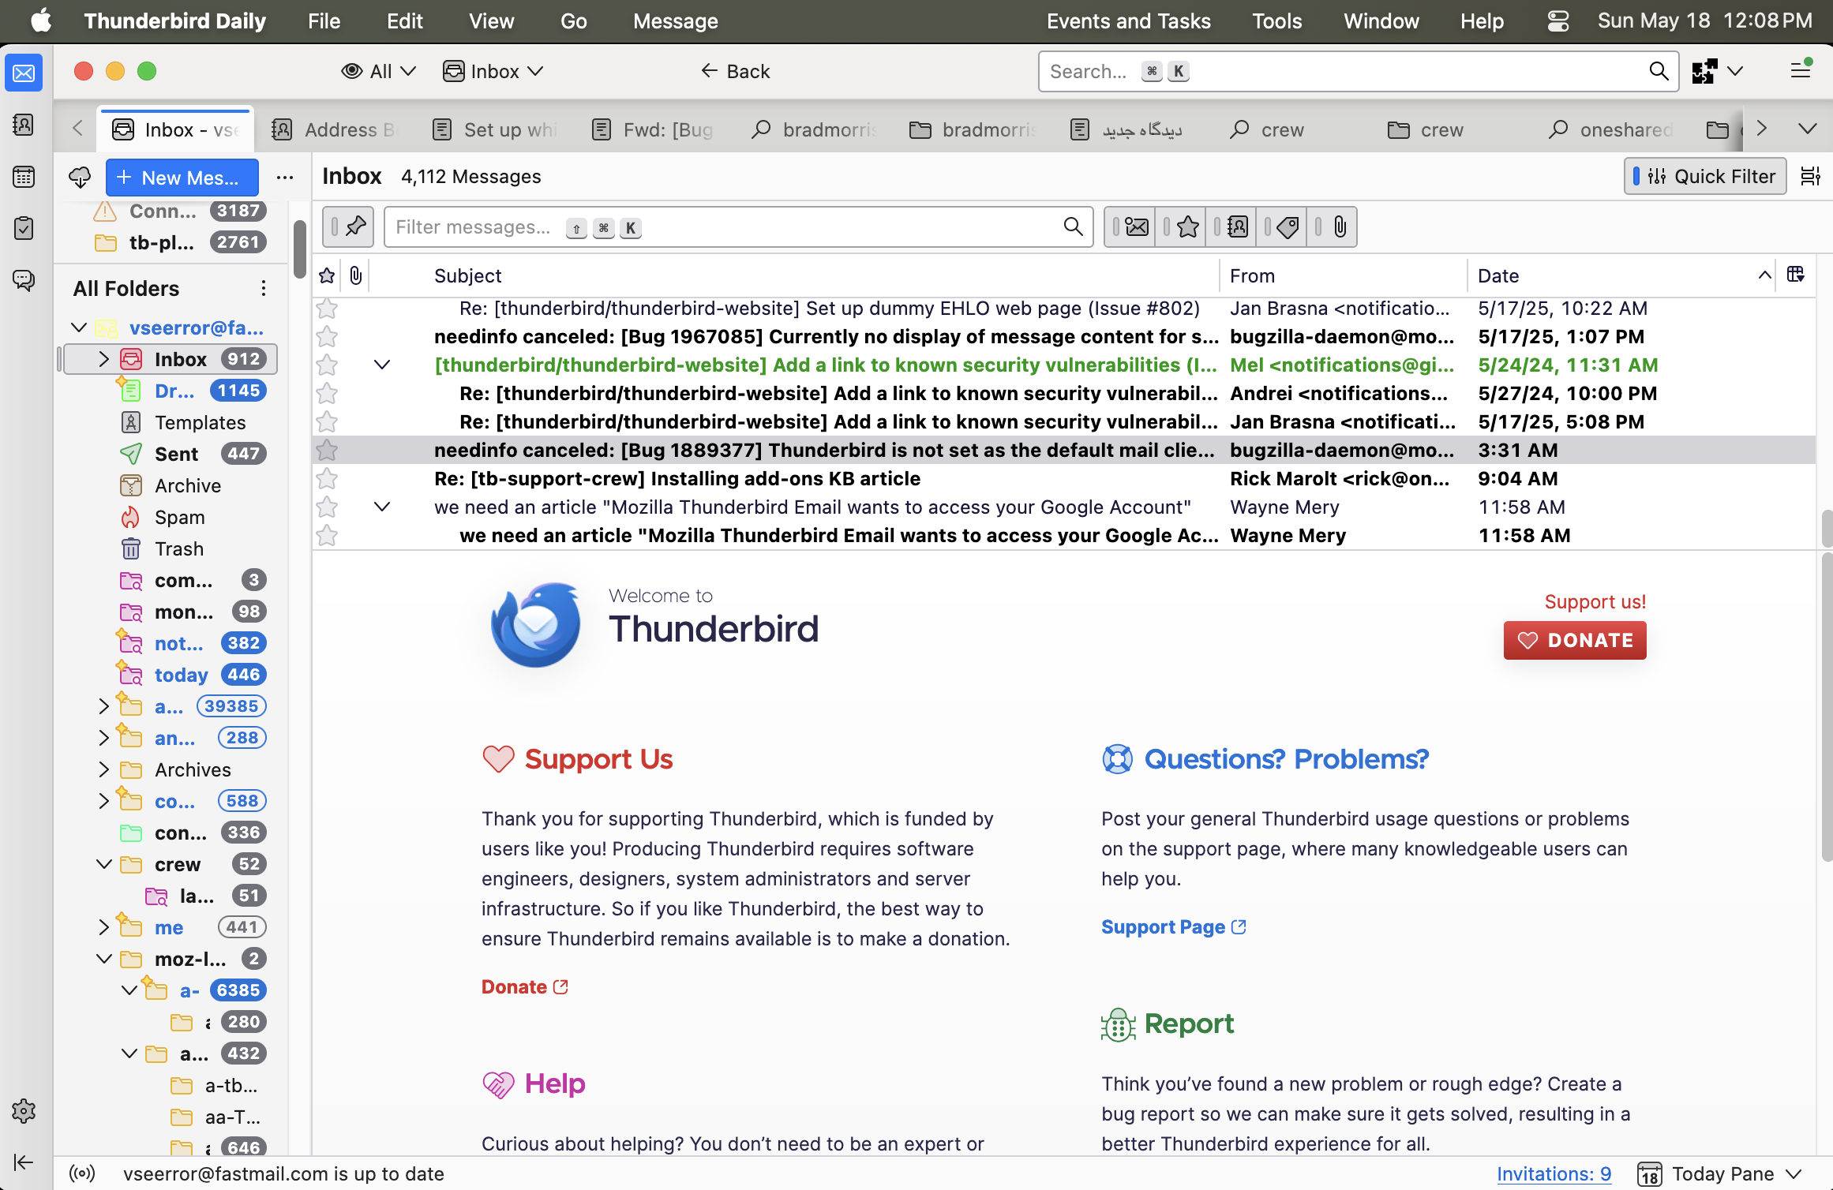Image resolution: width=1833 pixels, height=1190 pixels.
Task: Toggle Keep filters applied pin
Action: tap(348, 227)
